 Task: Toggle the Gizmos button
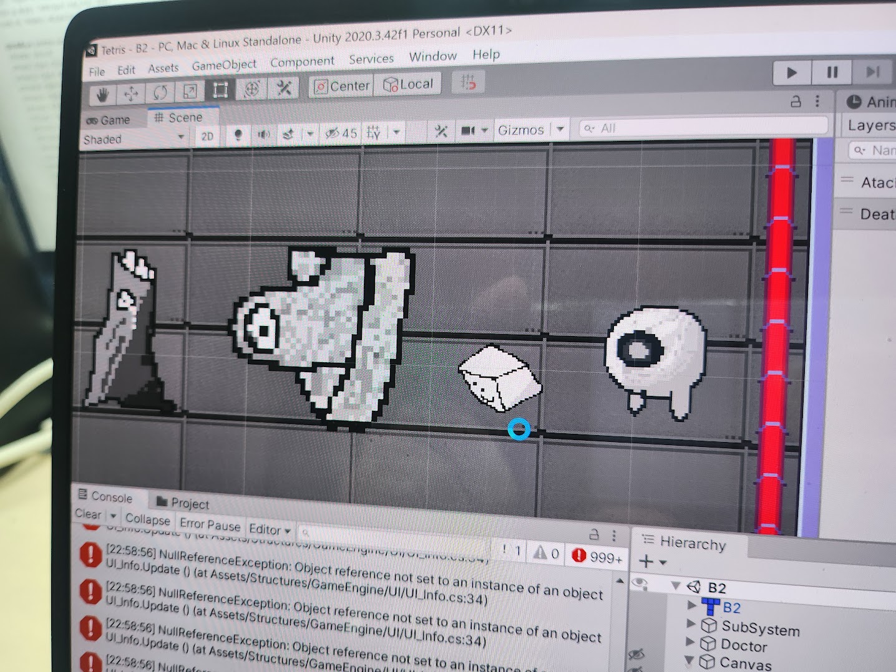click(x=521, y=130)
